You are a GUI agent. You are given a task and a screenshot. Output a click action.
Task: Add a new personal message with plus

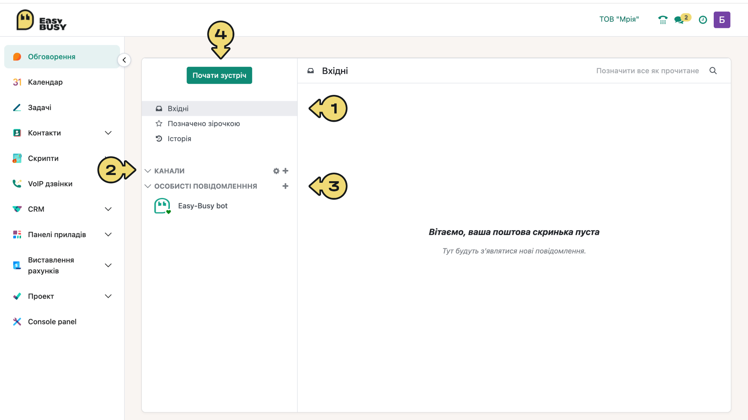286,186
